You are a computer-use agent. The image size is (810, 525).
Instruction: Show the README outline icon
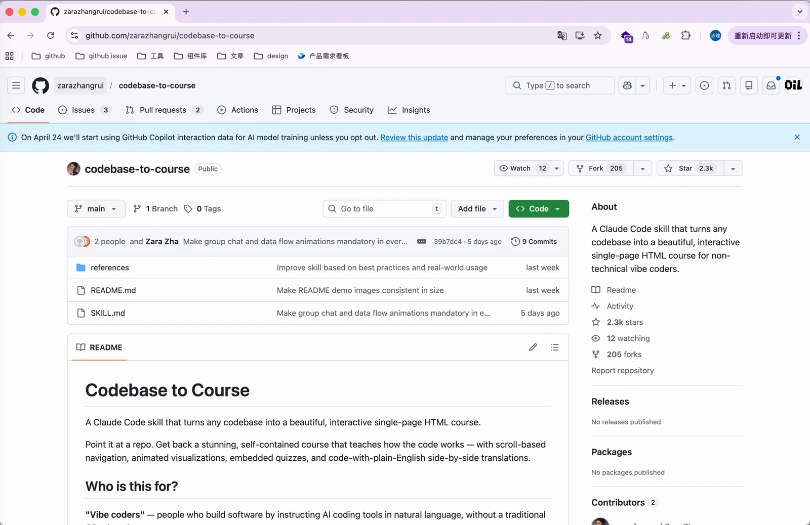click(555, 347)
